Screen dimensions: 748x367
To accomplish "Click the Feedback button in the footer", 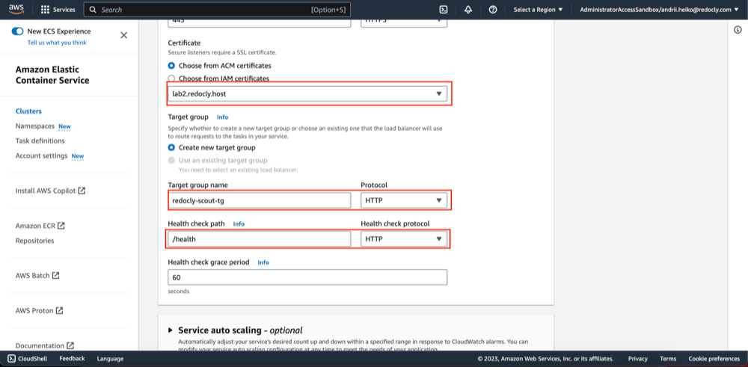I will click(72, 359).
